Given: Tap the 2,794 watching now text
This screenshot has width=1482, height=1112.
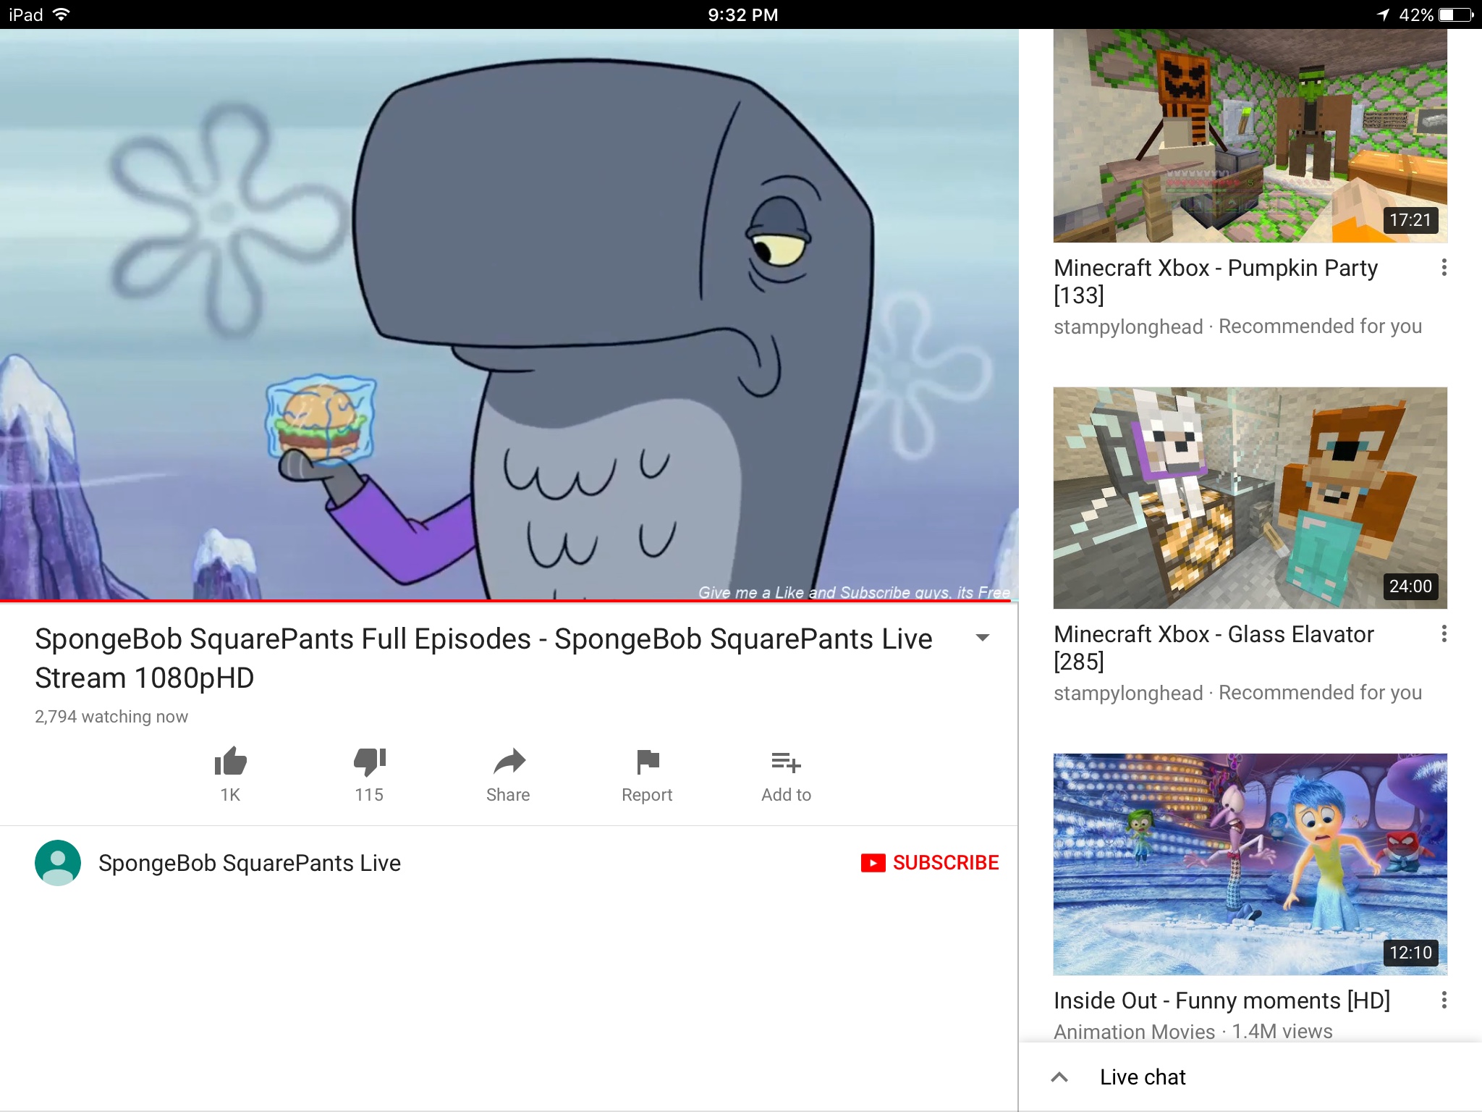Looking at the screenshot, I should tap(111, 717).
